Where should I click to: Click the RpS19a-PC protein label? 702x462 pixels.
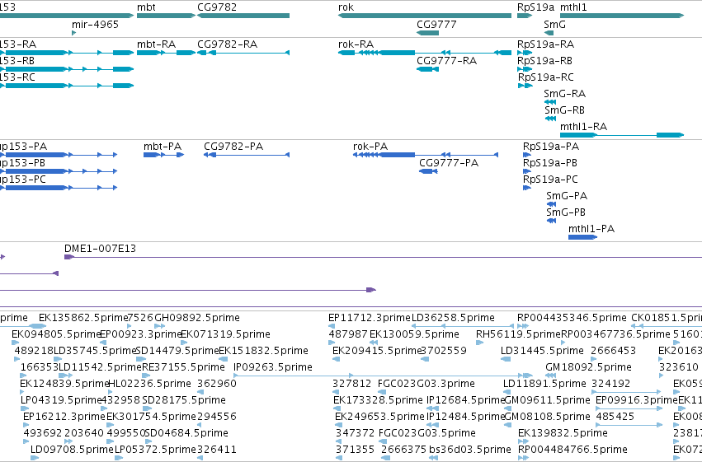550,180
